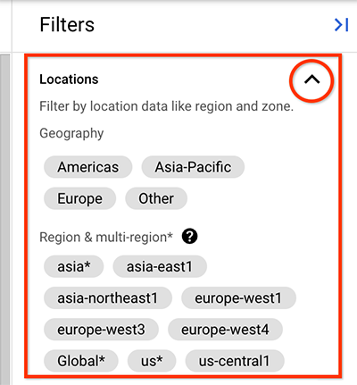Screen dimensions: 357x385
Task: Toggle the Europe geography filter
Action: click(79, 198)
